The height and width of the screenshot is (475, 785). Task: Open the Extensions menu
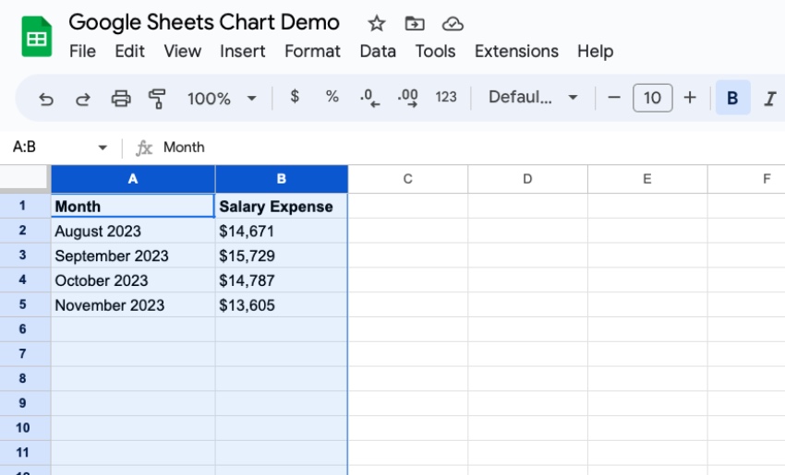[x=516, y=51]
